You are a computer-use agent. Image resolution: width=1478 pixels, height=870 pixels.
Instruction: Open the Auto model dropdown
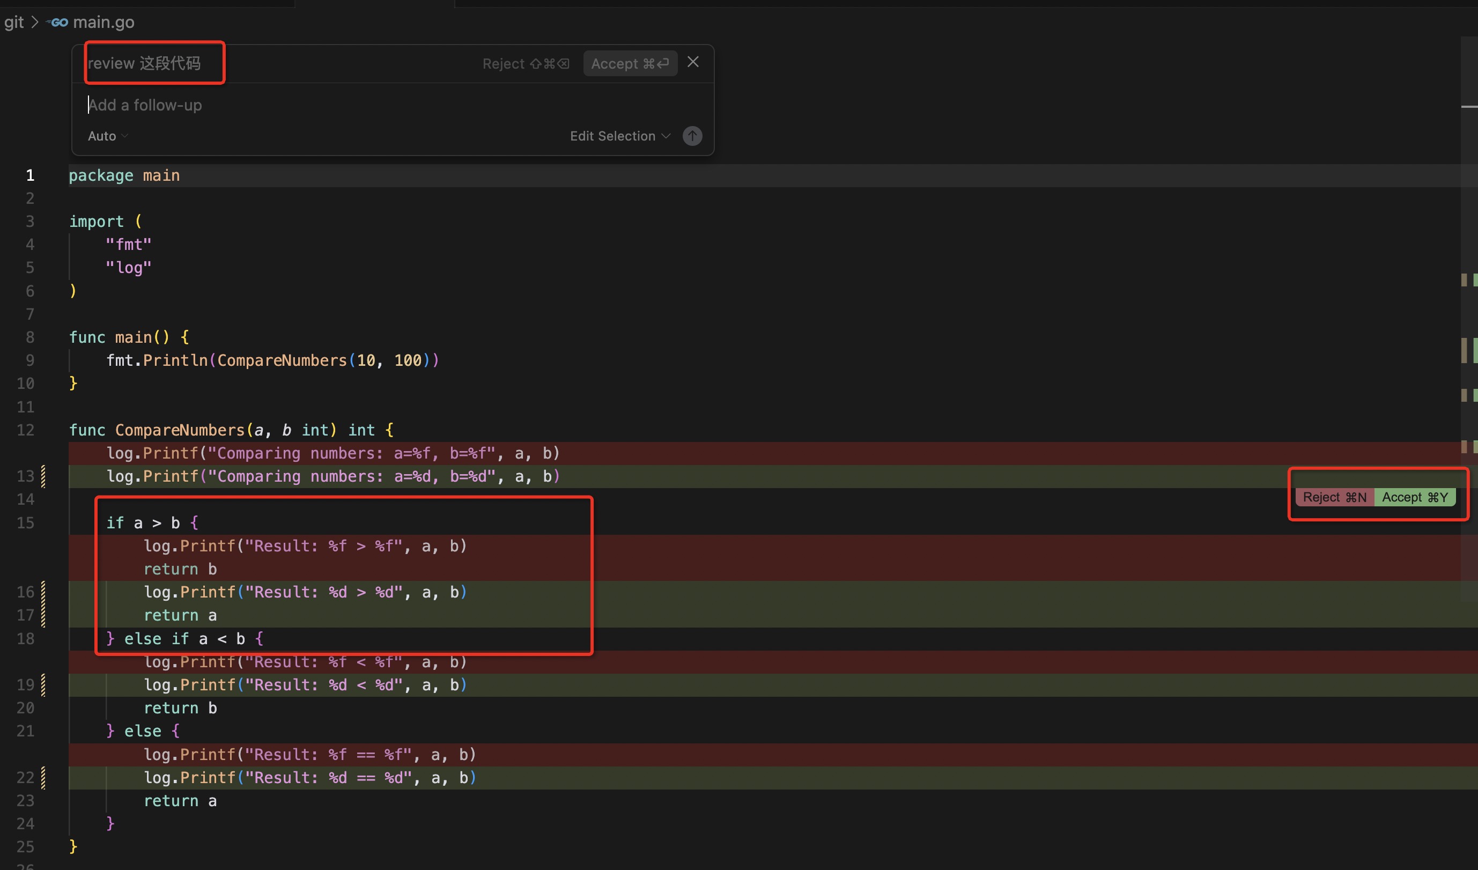(108, 136)
